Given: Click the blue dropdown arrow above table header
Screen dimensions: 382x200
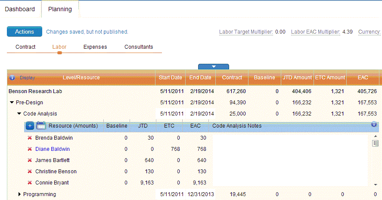Looking at the screenshot, I should (214, 66).
